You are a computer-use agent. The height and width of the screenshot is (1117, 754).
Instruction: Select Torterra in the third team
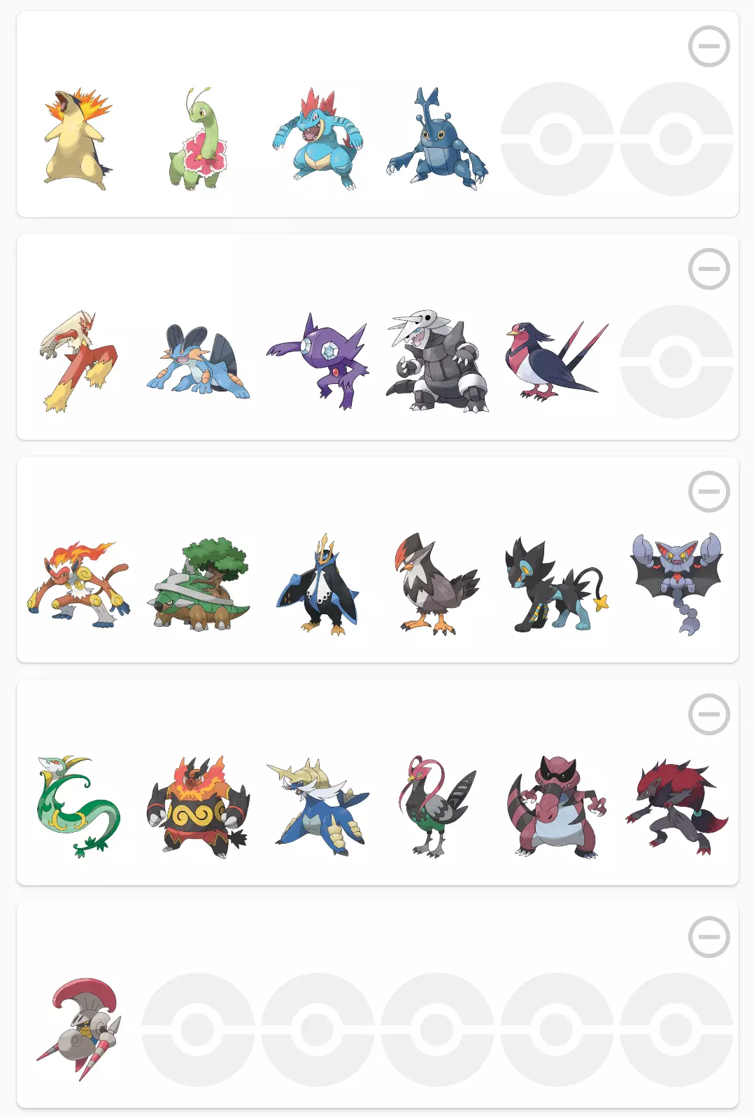(198, 584)
